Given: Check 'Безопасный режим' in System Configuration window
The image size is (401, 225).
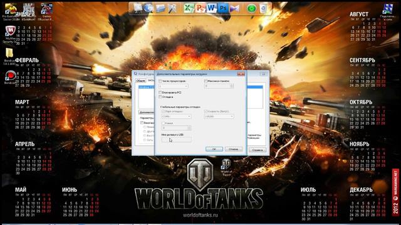Looking at the screenshot, I should click(x=142, y=122).
